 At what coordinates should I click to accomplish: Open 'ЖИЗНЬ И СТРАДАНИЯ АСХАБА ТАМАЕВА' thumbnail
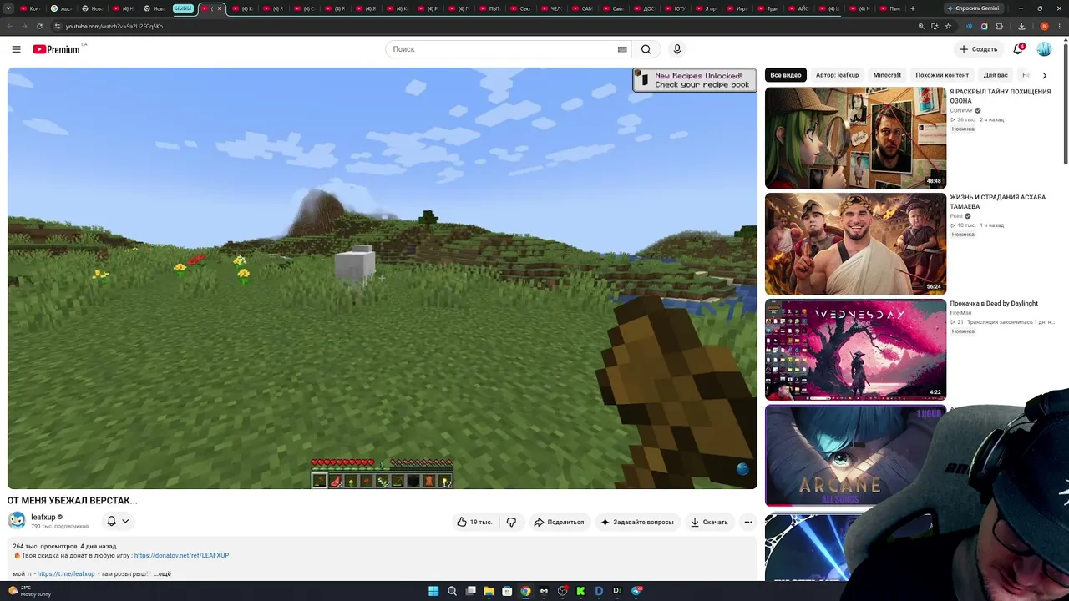coord(855,244)
